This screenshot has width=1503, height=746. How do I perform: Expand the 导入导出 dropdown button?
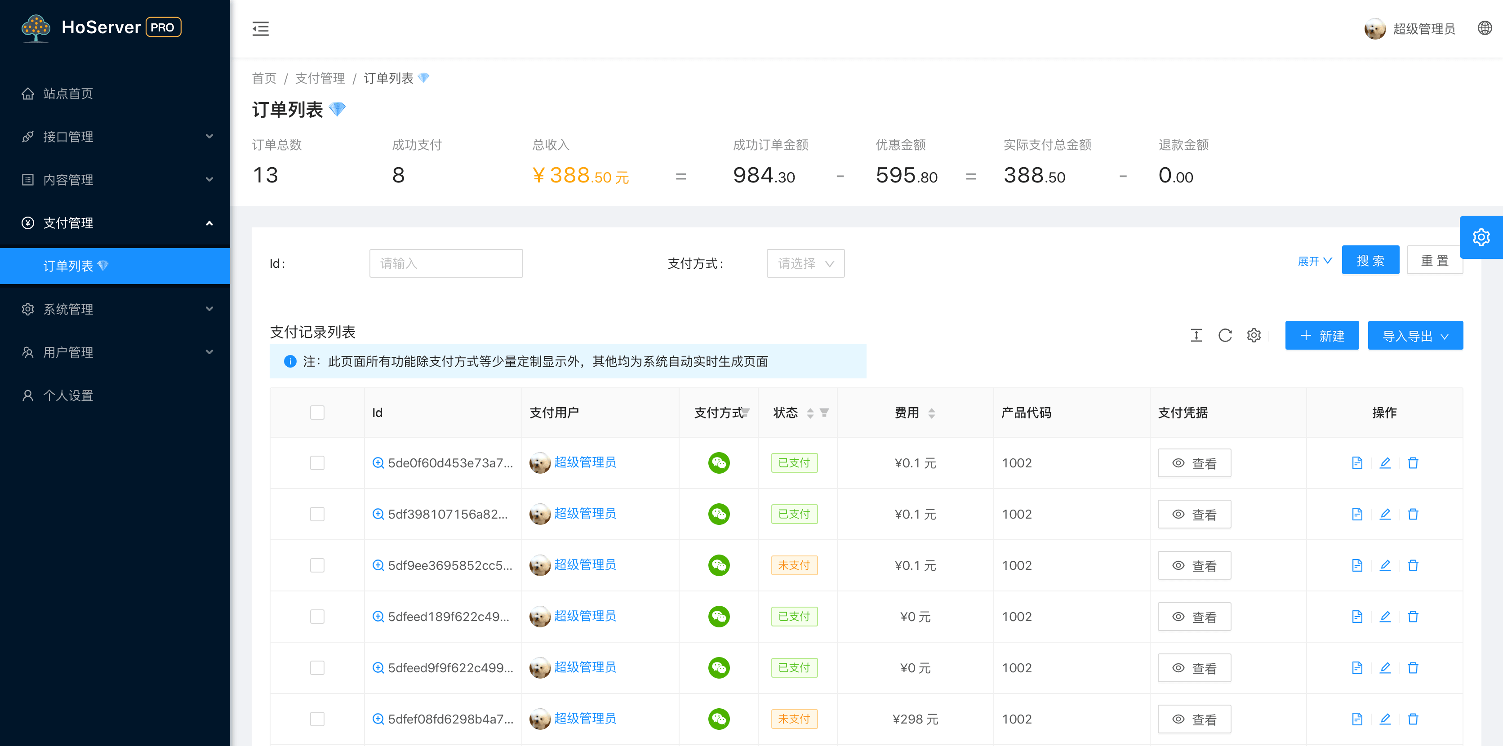[1415, 336]
